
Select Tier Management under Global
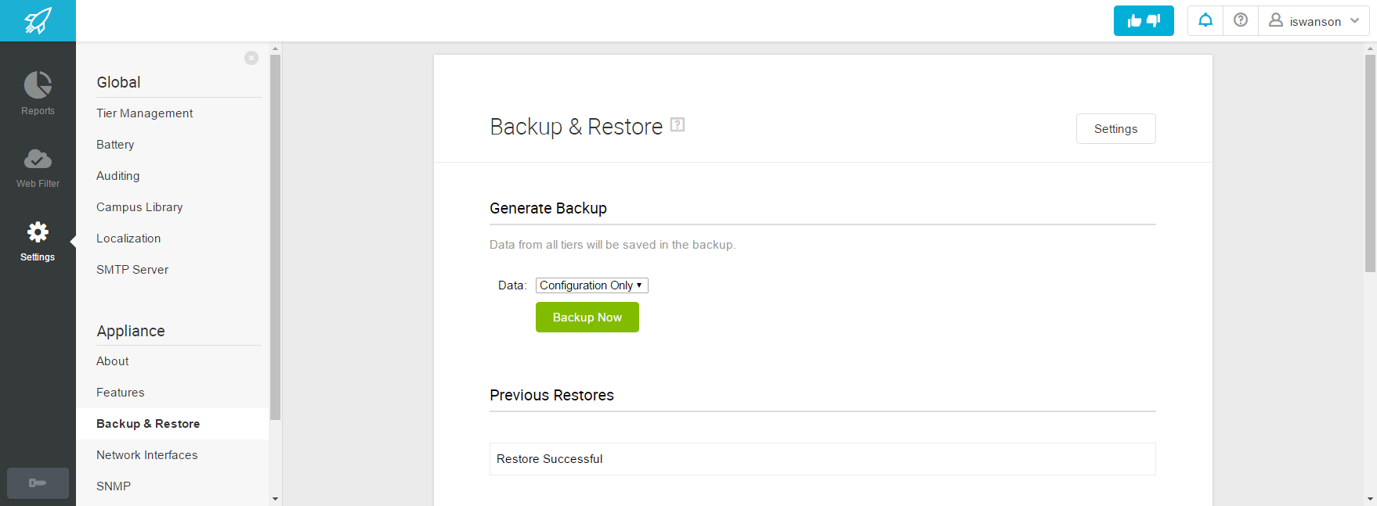click(144, 113)
